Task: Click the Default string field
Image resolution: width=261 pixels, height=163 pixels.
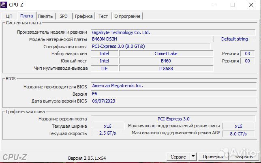Action: tap(235, 39)
